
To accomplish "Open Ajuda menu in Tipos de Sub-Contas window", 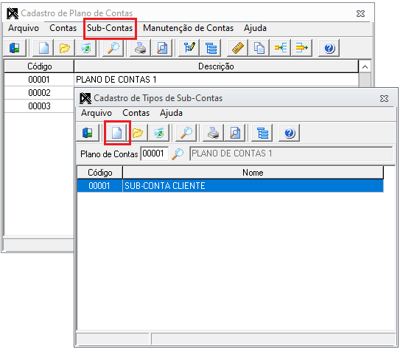I will [x=171, y=113].
